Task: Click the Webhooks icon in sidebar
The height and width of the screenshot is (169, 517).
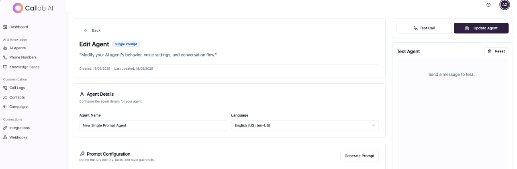Action: click(5, 137)
